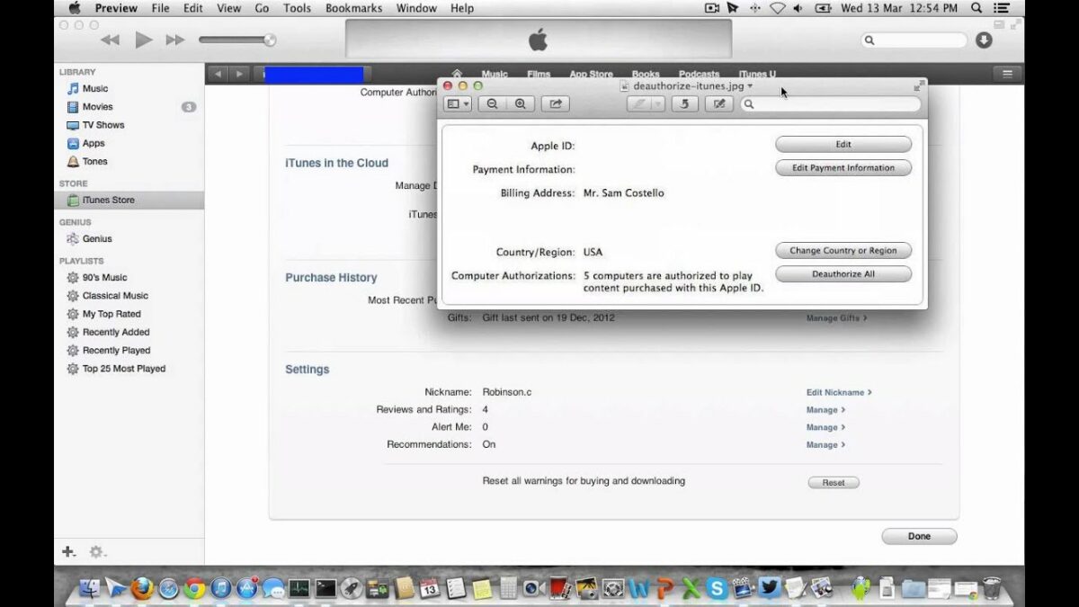Expand the sidebar view options chevron
The image size is (1079, 607).
coord(465,103)
